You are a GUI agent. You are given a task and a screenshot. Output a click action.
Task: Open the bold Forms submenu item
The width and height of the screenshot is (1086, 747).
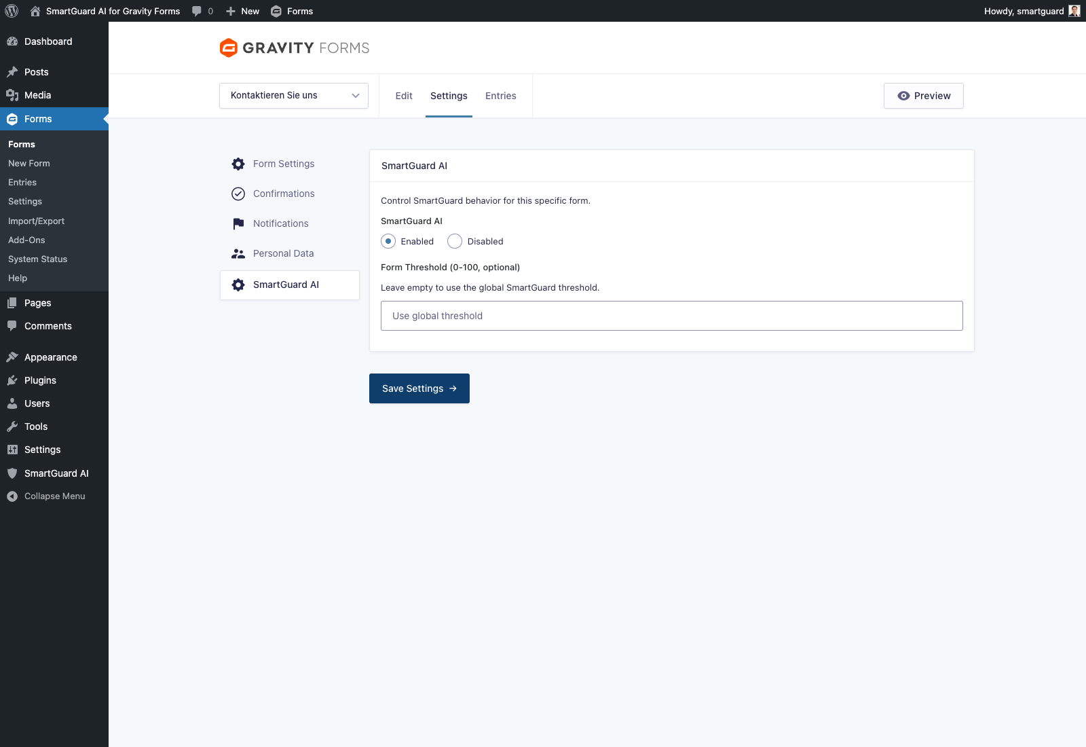click(22, 144)
